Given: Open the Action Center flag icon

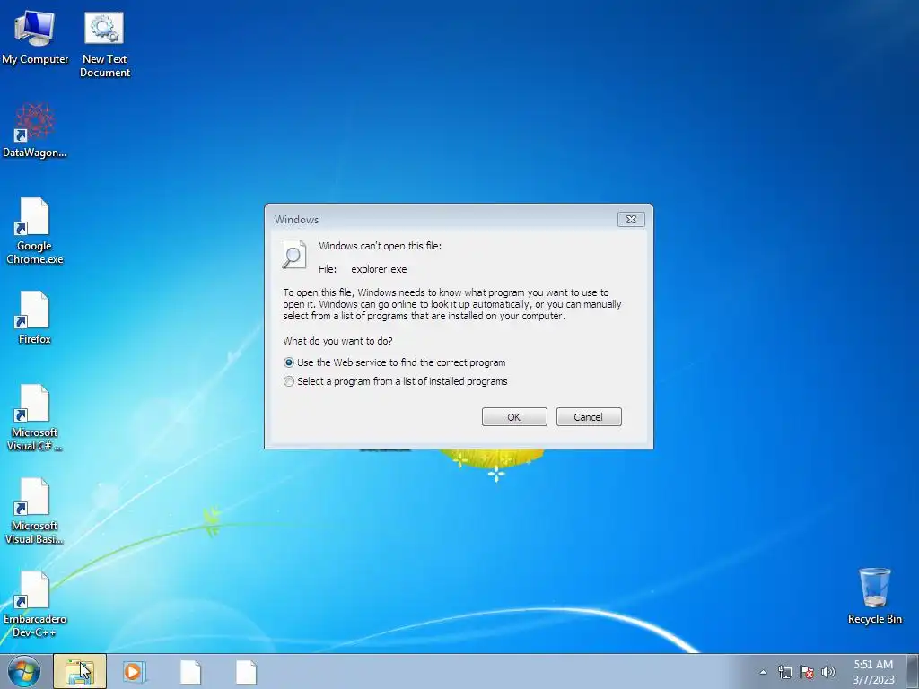Looking at the screenshot, I should [x=807, y=672].
